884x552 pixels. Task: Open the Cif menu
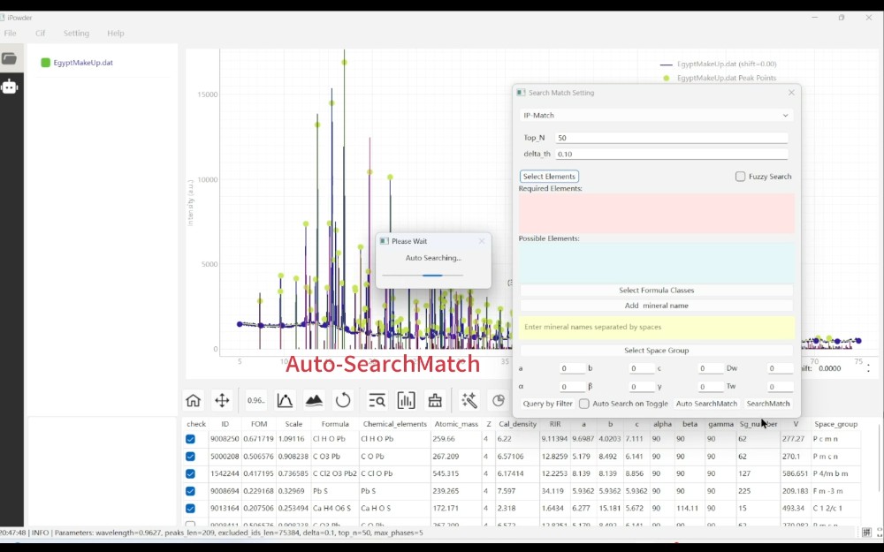click(40, 34)
